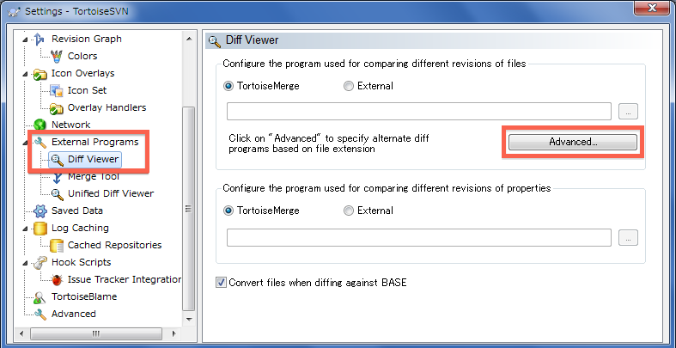Click the Issue Tracker Integration bug icon

click(x=57, y=279)
